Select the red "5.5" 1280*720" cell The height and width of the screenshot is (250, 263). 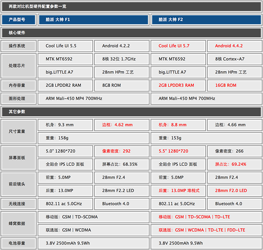click(x=178, y=151)
